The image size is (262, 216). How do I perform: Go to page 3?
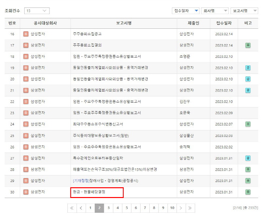pos(108,208)
